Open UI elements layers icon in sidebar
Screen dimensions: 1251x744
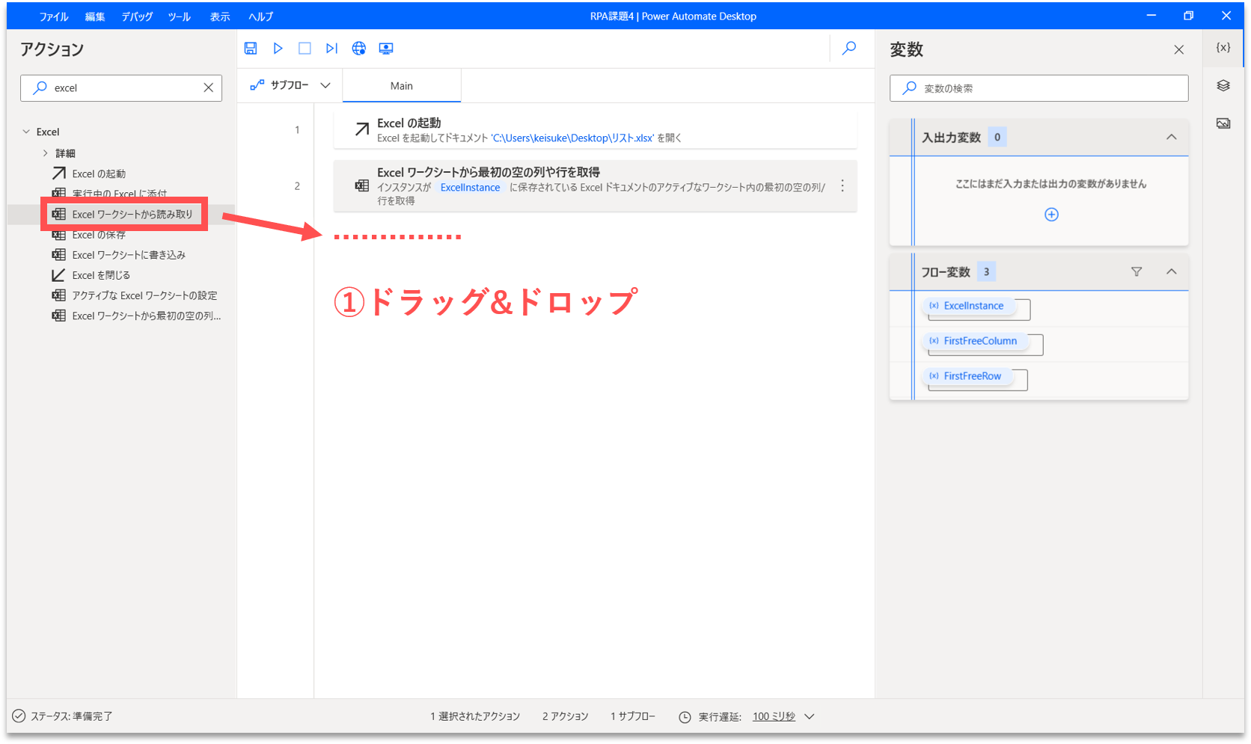[x=1223, y=86]
